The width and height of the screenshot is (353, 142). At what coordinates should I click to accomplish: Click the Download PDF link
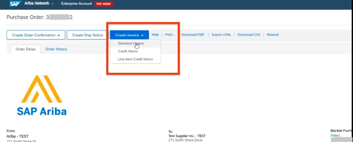pyautogui.click(x=193, y=35)
